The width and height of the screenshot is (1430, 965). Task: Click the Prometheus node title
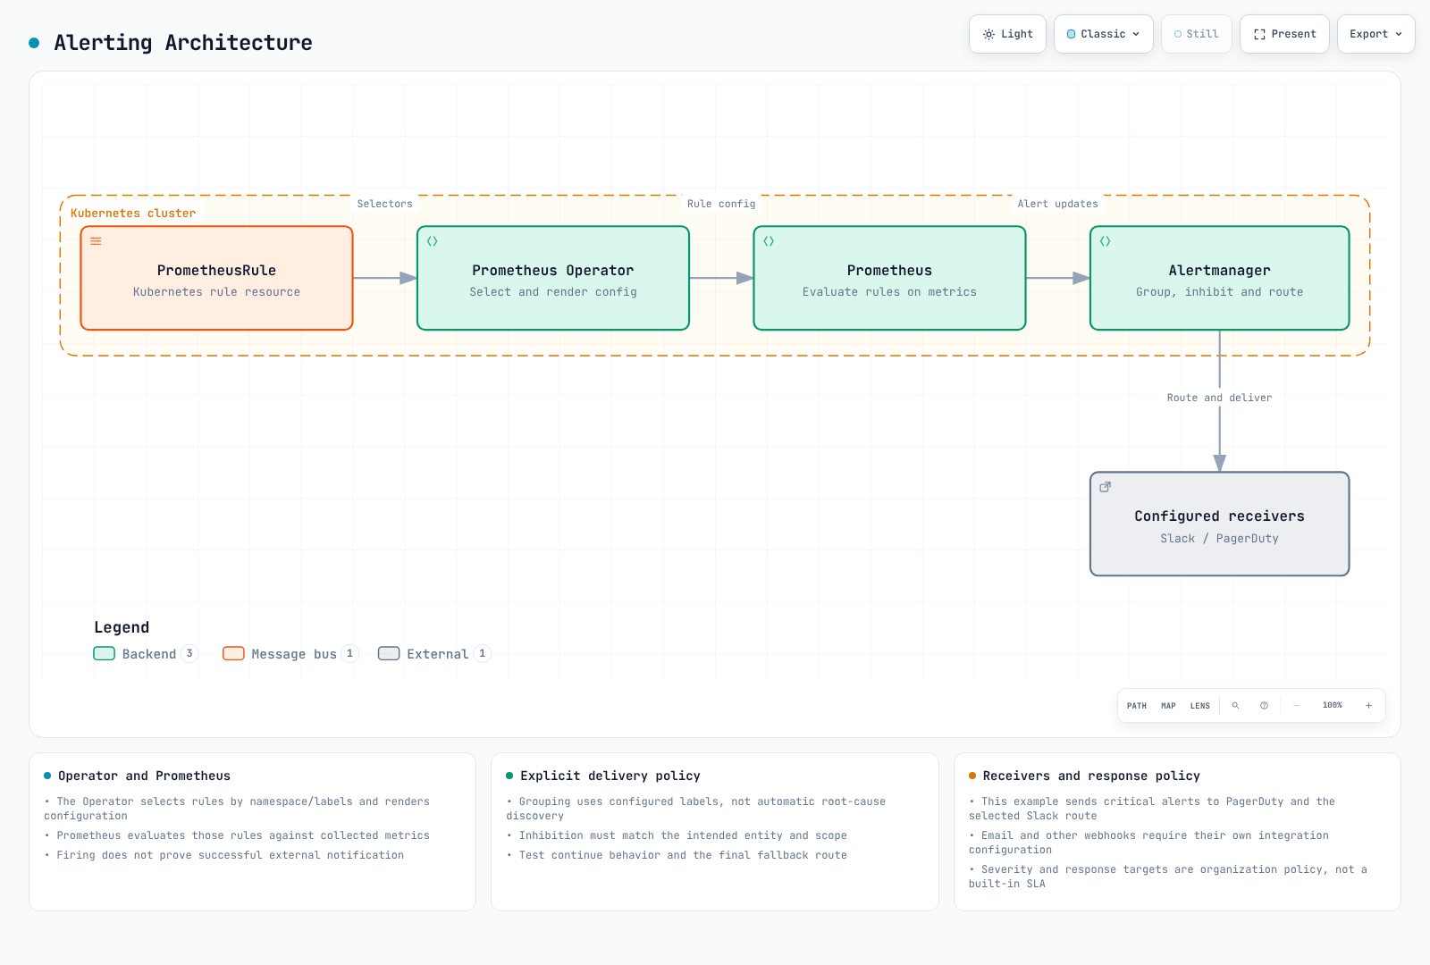tap(890, 270)
